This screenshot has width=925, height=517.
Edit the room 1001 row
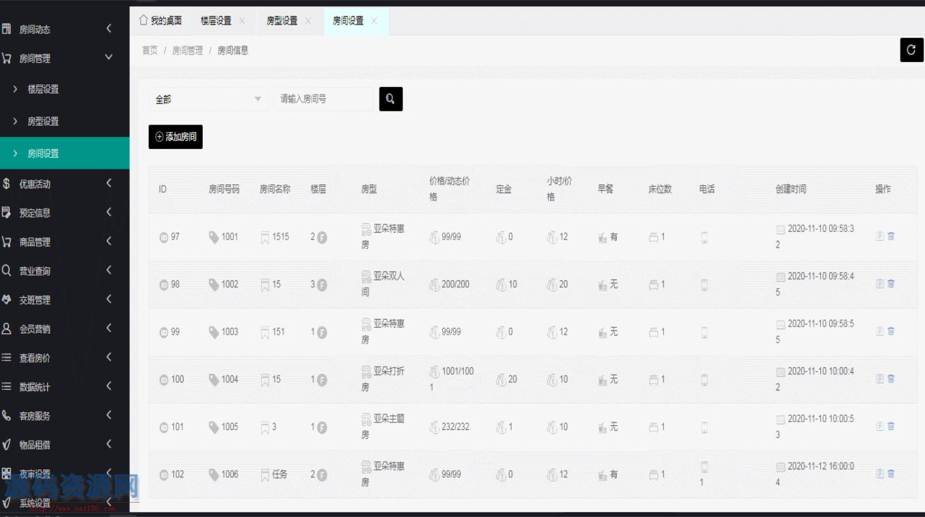[879, 236]
